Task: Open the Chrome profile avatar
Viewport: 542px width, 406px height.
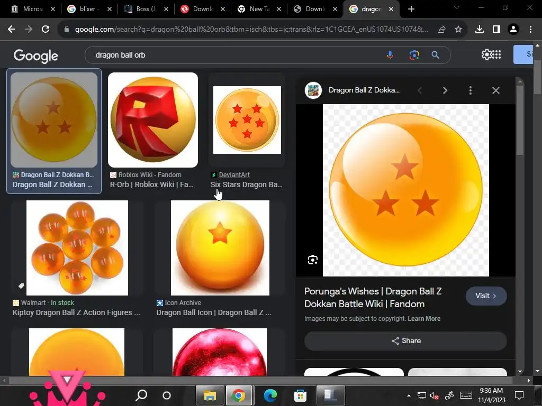Action: [513, 30]
